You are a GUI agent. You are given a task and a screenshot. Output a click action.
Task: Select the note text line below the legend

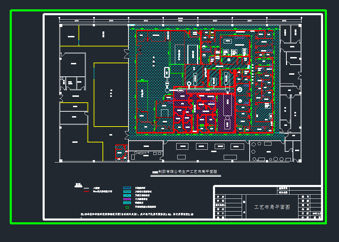[x=139, y=215]
